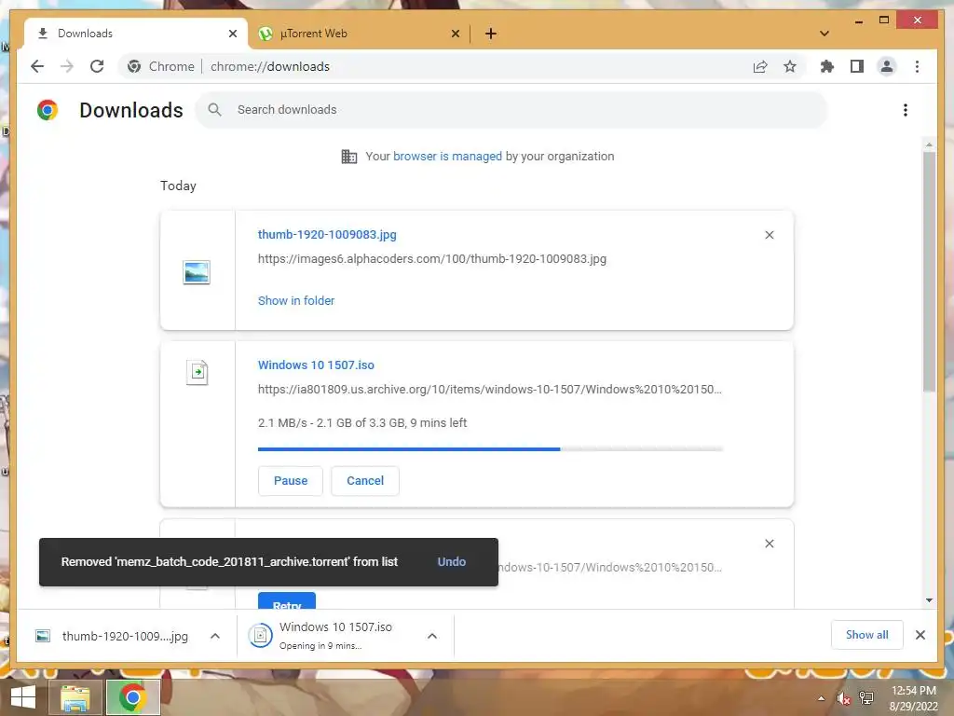Remove the failed download entry with X

click(769, 544)
